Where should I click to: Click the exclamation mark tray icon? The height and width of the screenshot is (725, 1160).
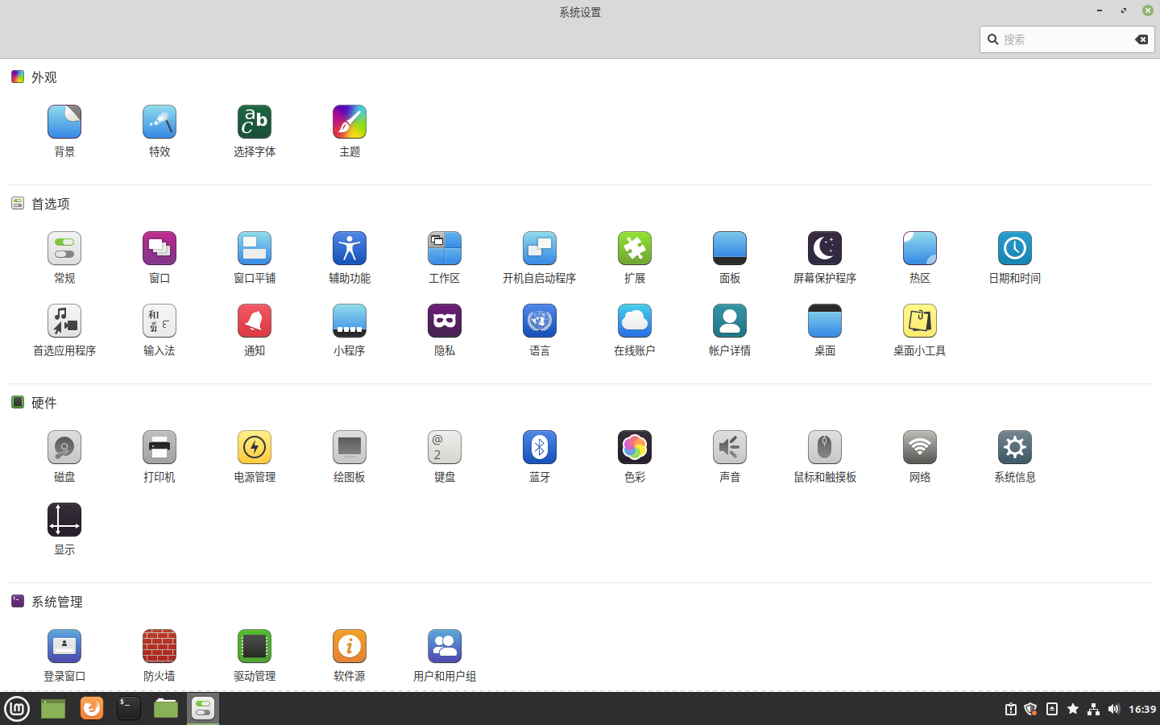click(x=1010, y=709)
